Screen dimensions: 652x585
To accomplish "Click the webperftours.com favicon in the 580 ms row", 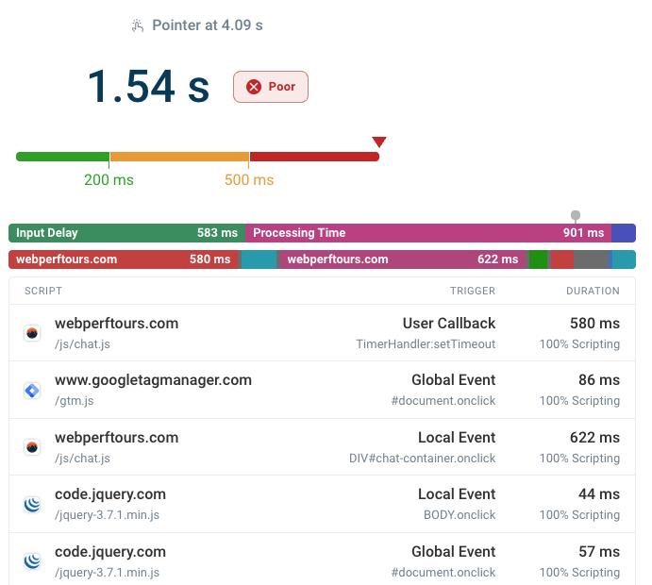I will (32, 333).
